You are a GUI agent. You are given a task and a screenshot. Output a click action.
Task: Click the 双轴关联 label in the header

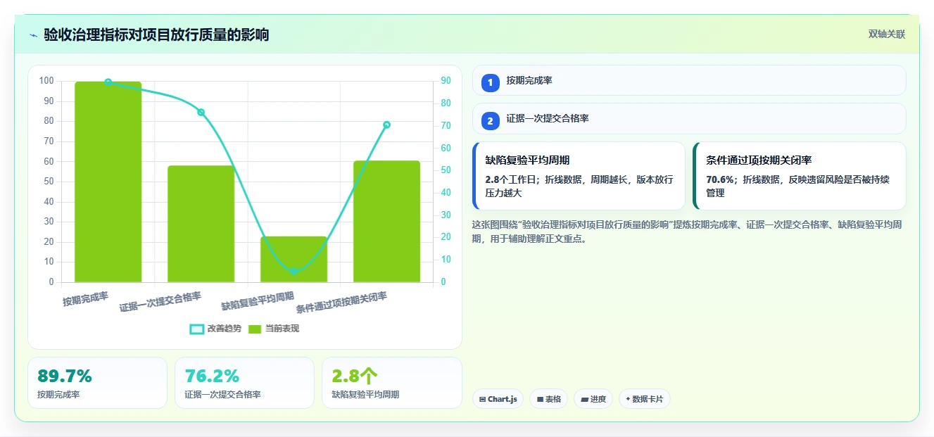886,34
